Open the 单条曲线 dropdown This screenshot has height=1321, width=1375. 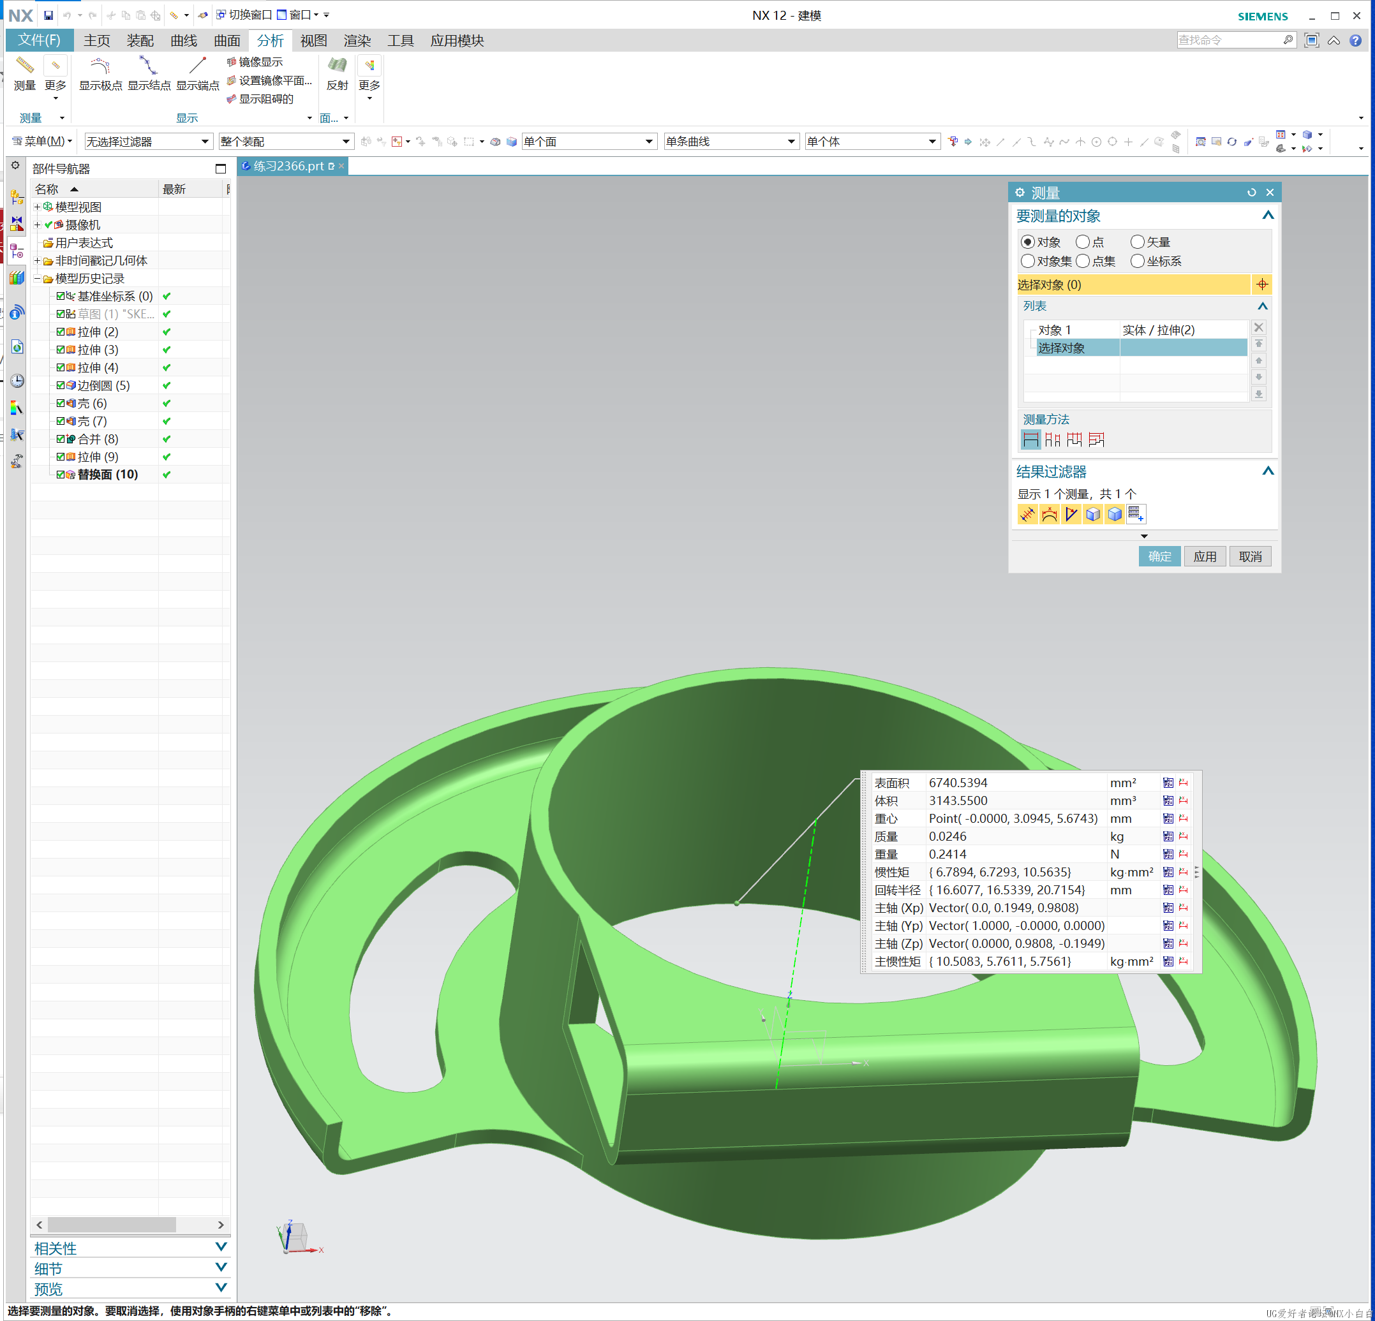click(732, 142)
